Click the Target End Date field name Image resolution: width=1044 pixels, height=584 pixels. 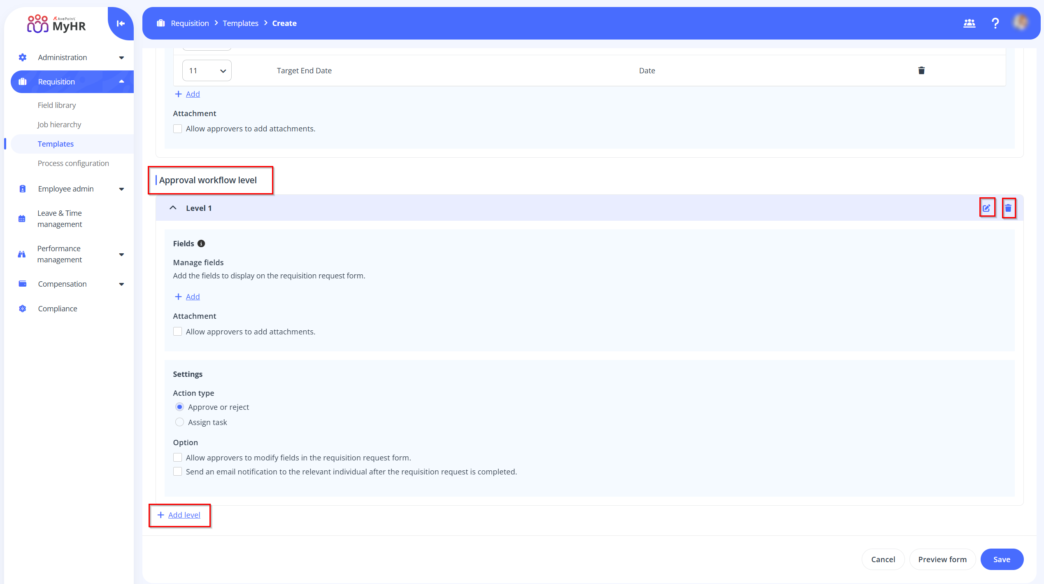pos(304,70)
